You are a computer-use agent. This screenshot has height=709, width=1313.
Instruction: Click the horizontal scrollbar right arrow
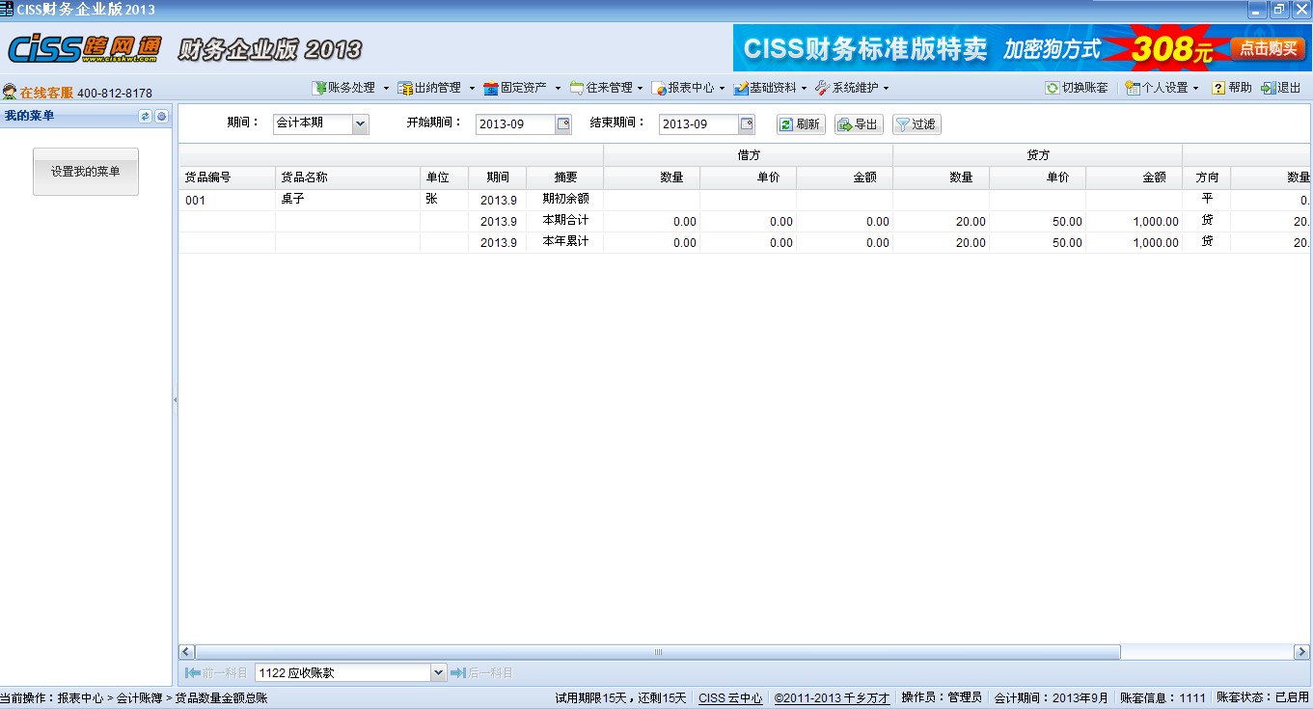(1302, 652)
